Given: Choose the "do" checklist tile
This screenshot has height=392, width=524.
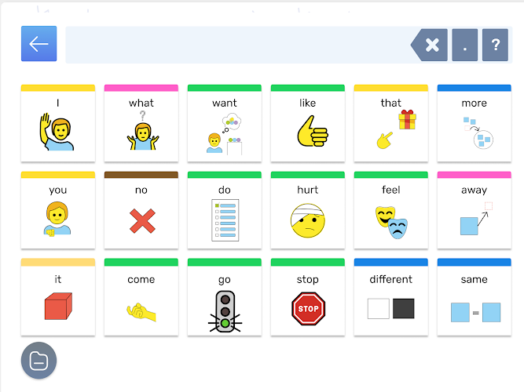Looking at the screenshot, I should tap(224, 210).
